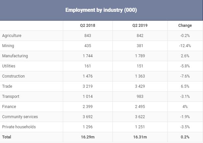The width and height of the screenshot is (203, 143).
Task: Click the Mining change value -12.4%
Action: [x=185, y=46]
